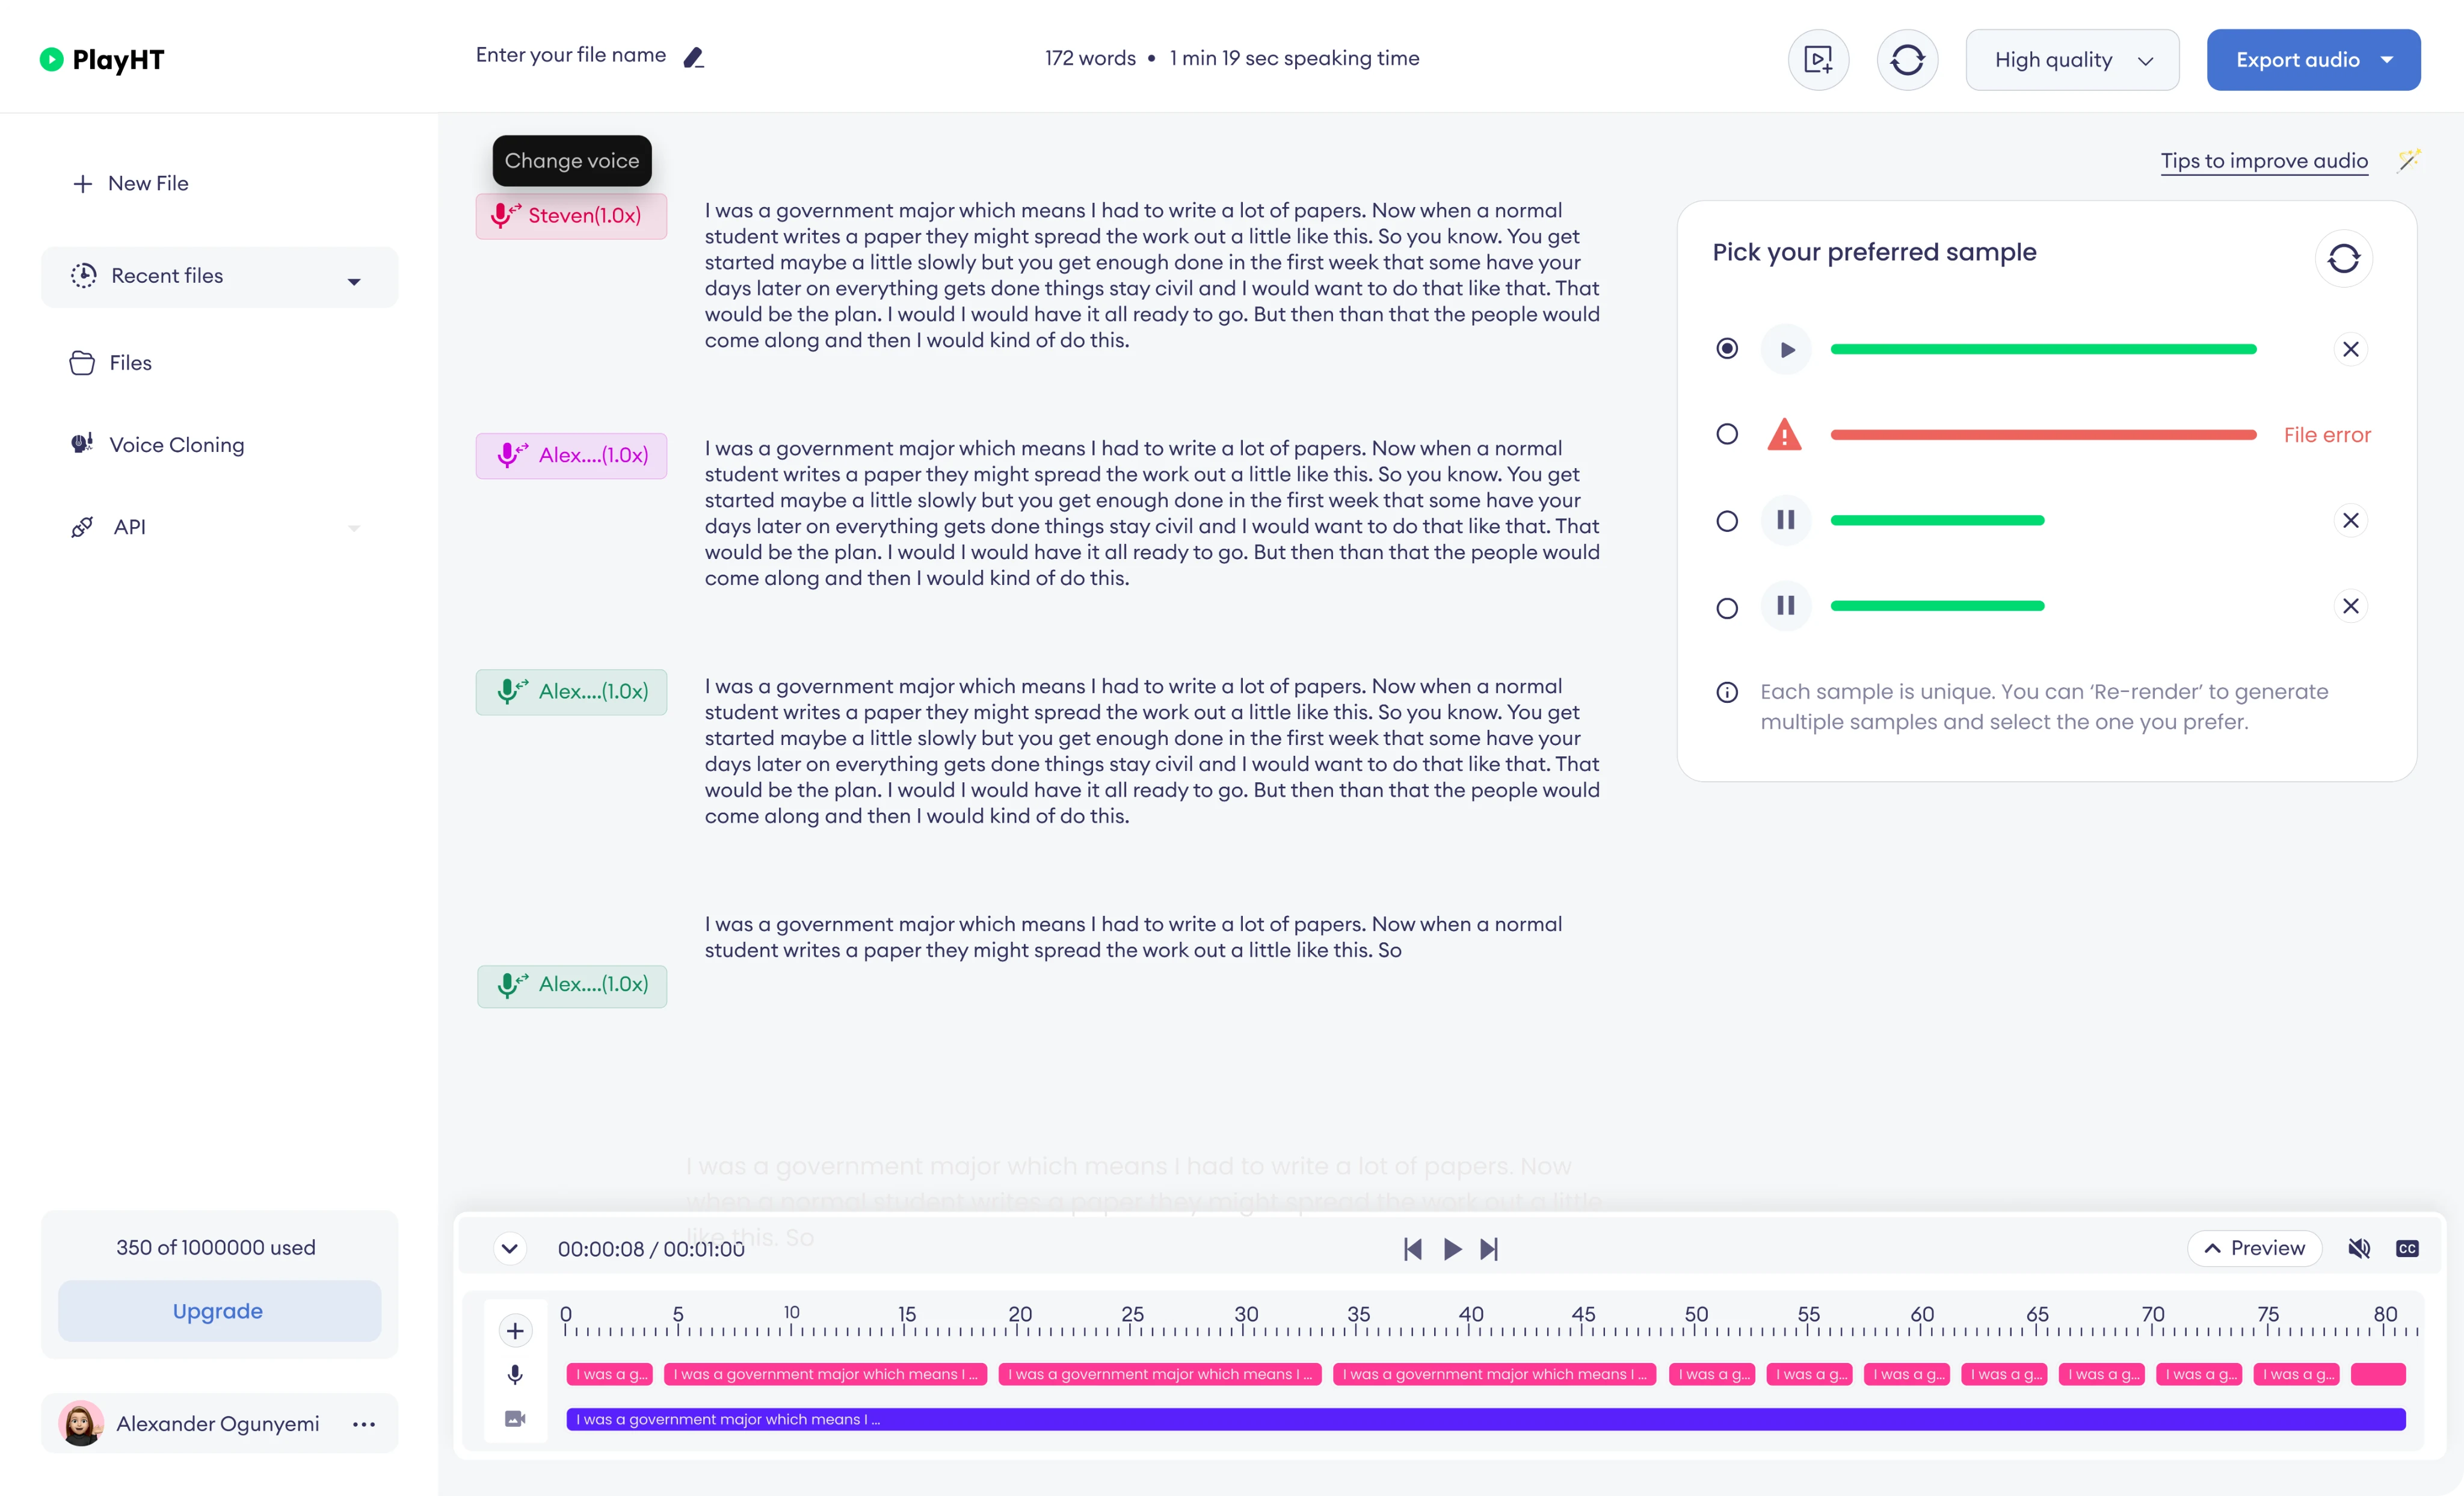Image resolution: width=2464 pixels, height=1496 pixels.
Task: Open the Tips to improve audio link
Action: pos(2264,161)
